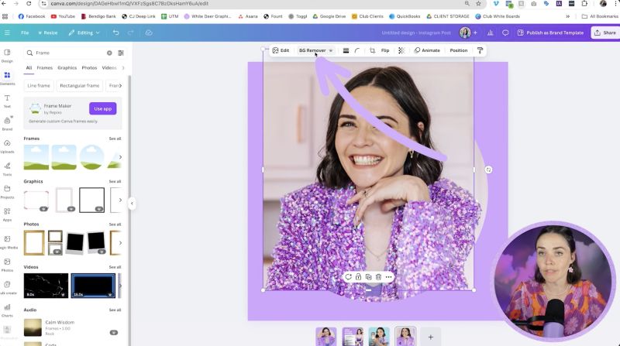This screenshot has height=346, width=620.
Task: Click Publish as Brand Template
Action: 550,33
